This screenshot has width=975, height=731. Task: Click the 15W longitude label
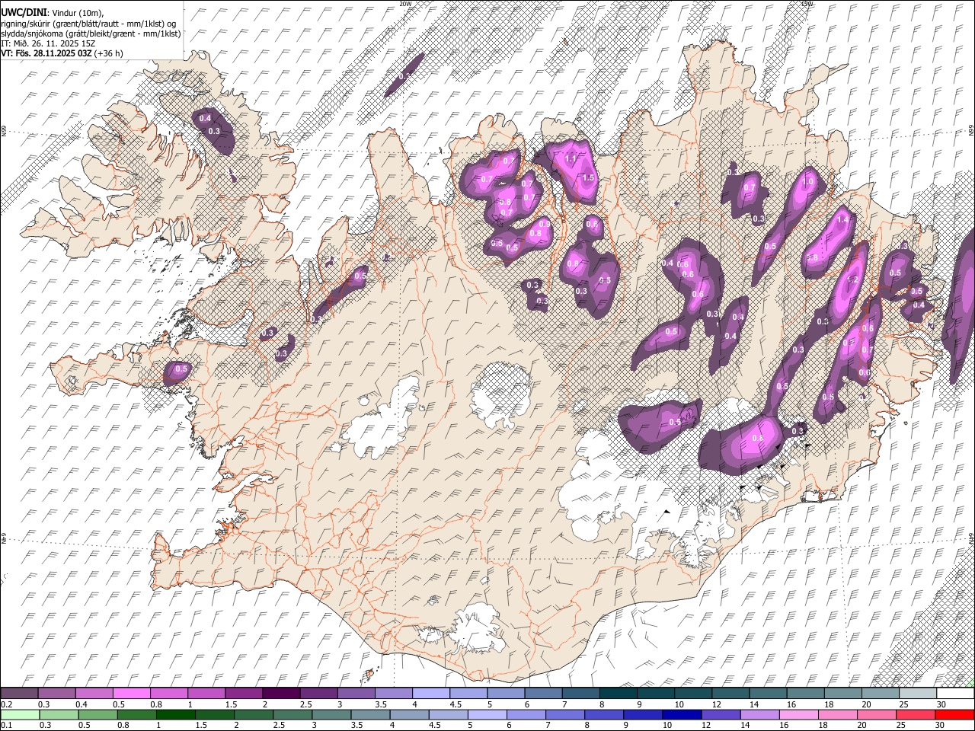point(807,4)
